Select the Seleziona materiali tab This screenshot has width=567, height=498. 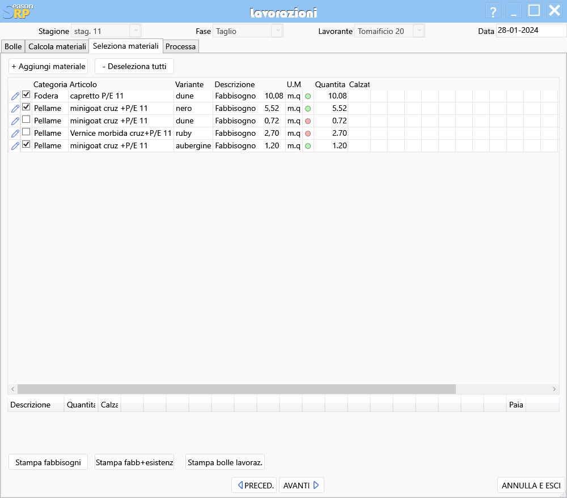point(126,46)
